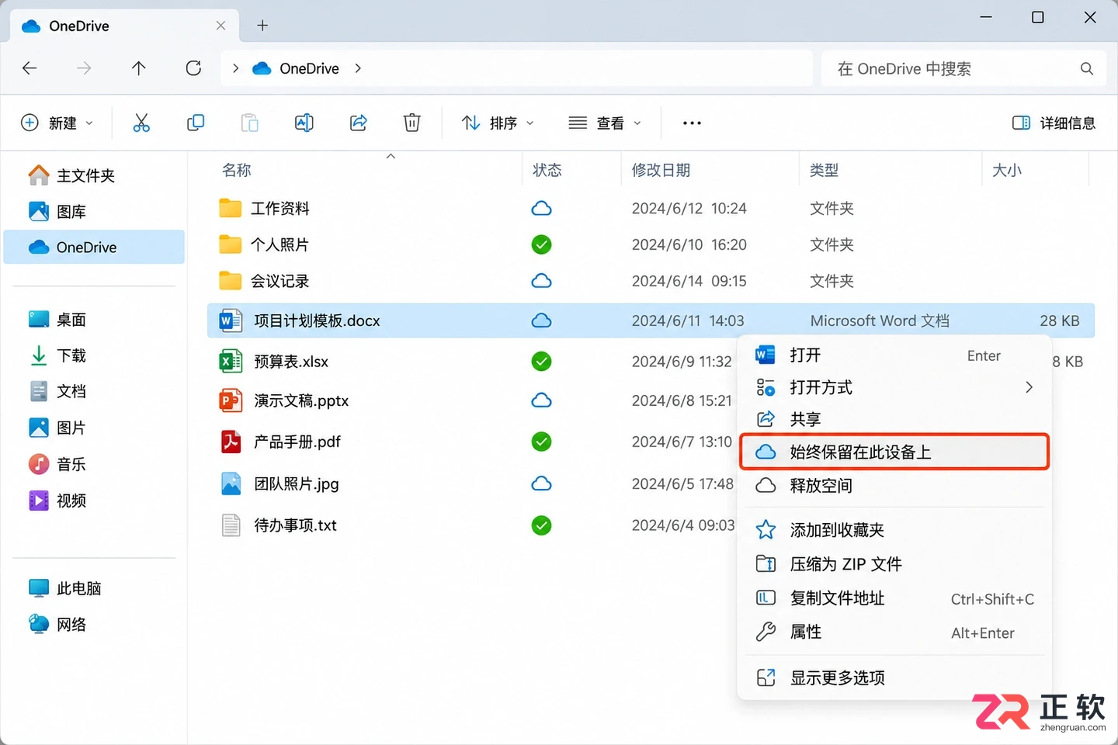Expand the 打开方式 submenu arrow
This screenshot has height=745, width=1118.
pyautogui.click(x=1029, y=387)
